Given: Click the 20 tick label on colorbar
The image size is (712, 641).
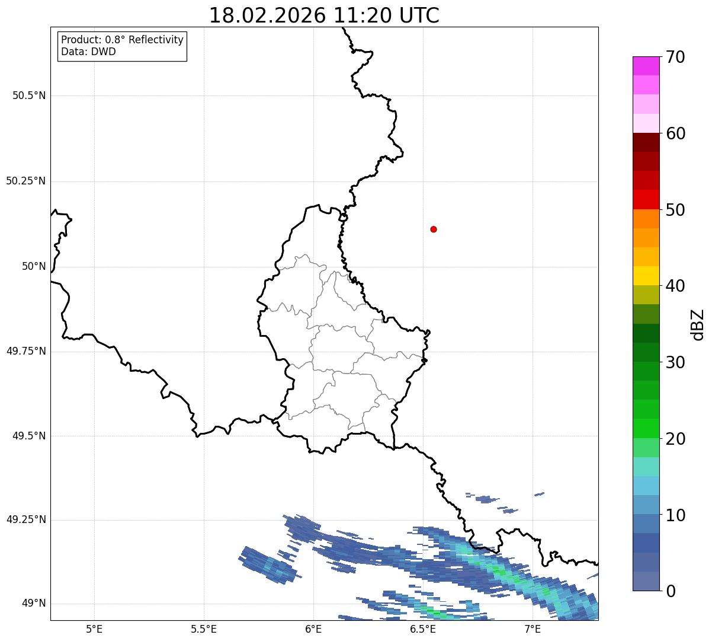Looking at the screenshot, I should (675, 439).
